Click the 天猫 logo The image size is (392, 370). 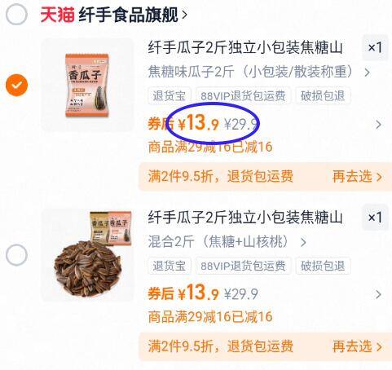[x=57, y=15]
